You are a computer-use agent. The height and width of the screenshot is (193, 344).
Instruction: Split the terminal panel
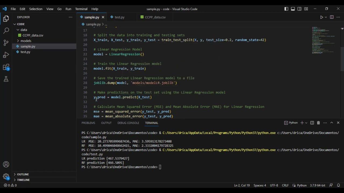pos(312,123)
